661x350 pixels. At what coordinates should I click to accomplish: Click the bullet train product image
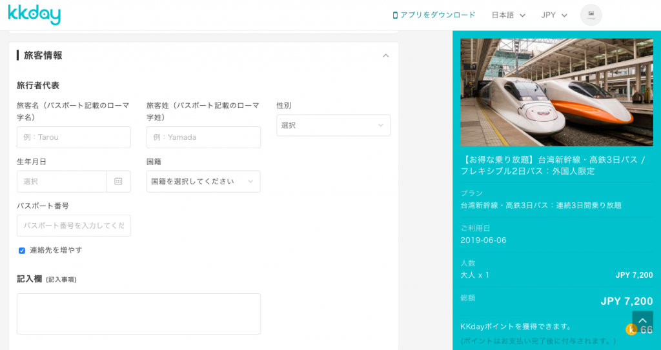click(x=556, y=92)
